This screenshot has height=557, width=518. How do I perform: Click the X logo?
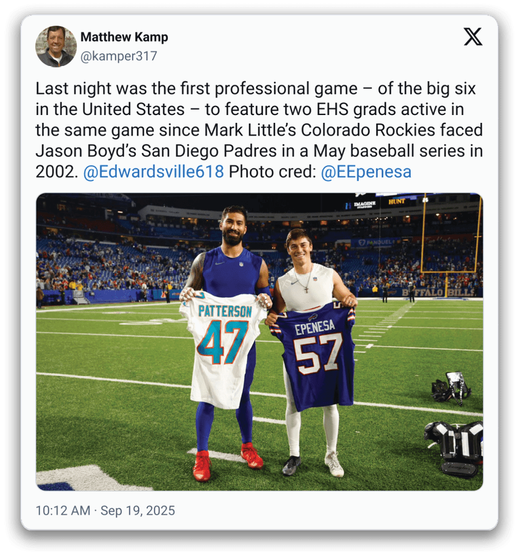473,37
